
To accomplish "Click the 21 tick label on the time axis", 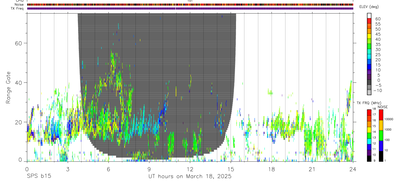I will [312, 169].
